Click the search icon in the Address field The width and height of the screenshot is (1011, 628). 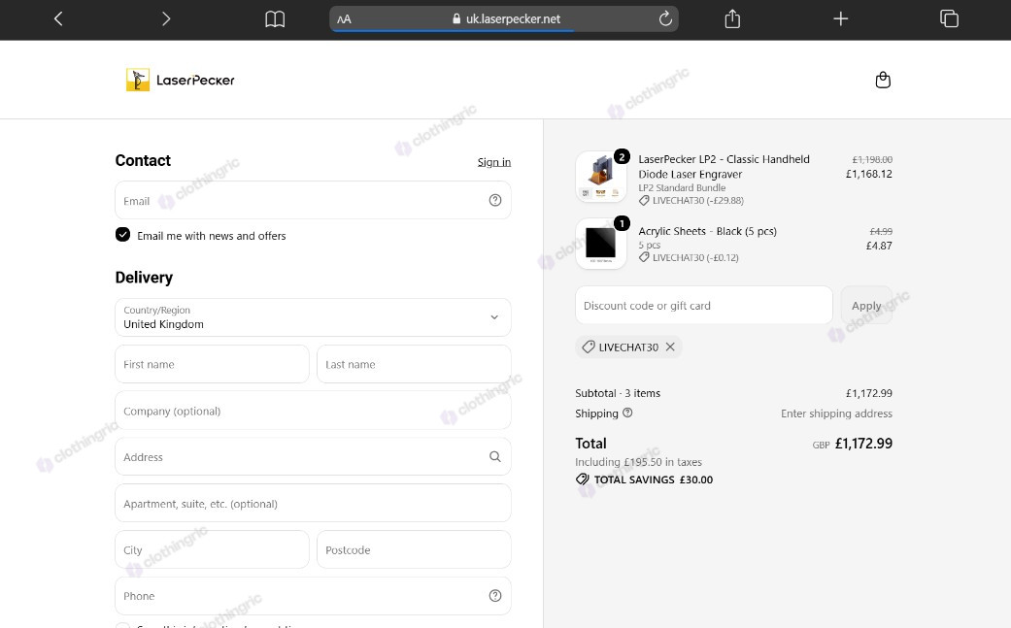pos(495,456)
